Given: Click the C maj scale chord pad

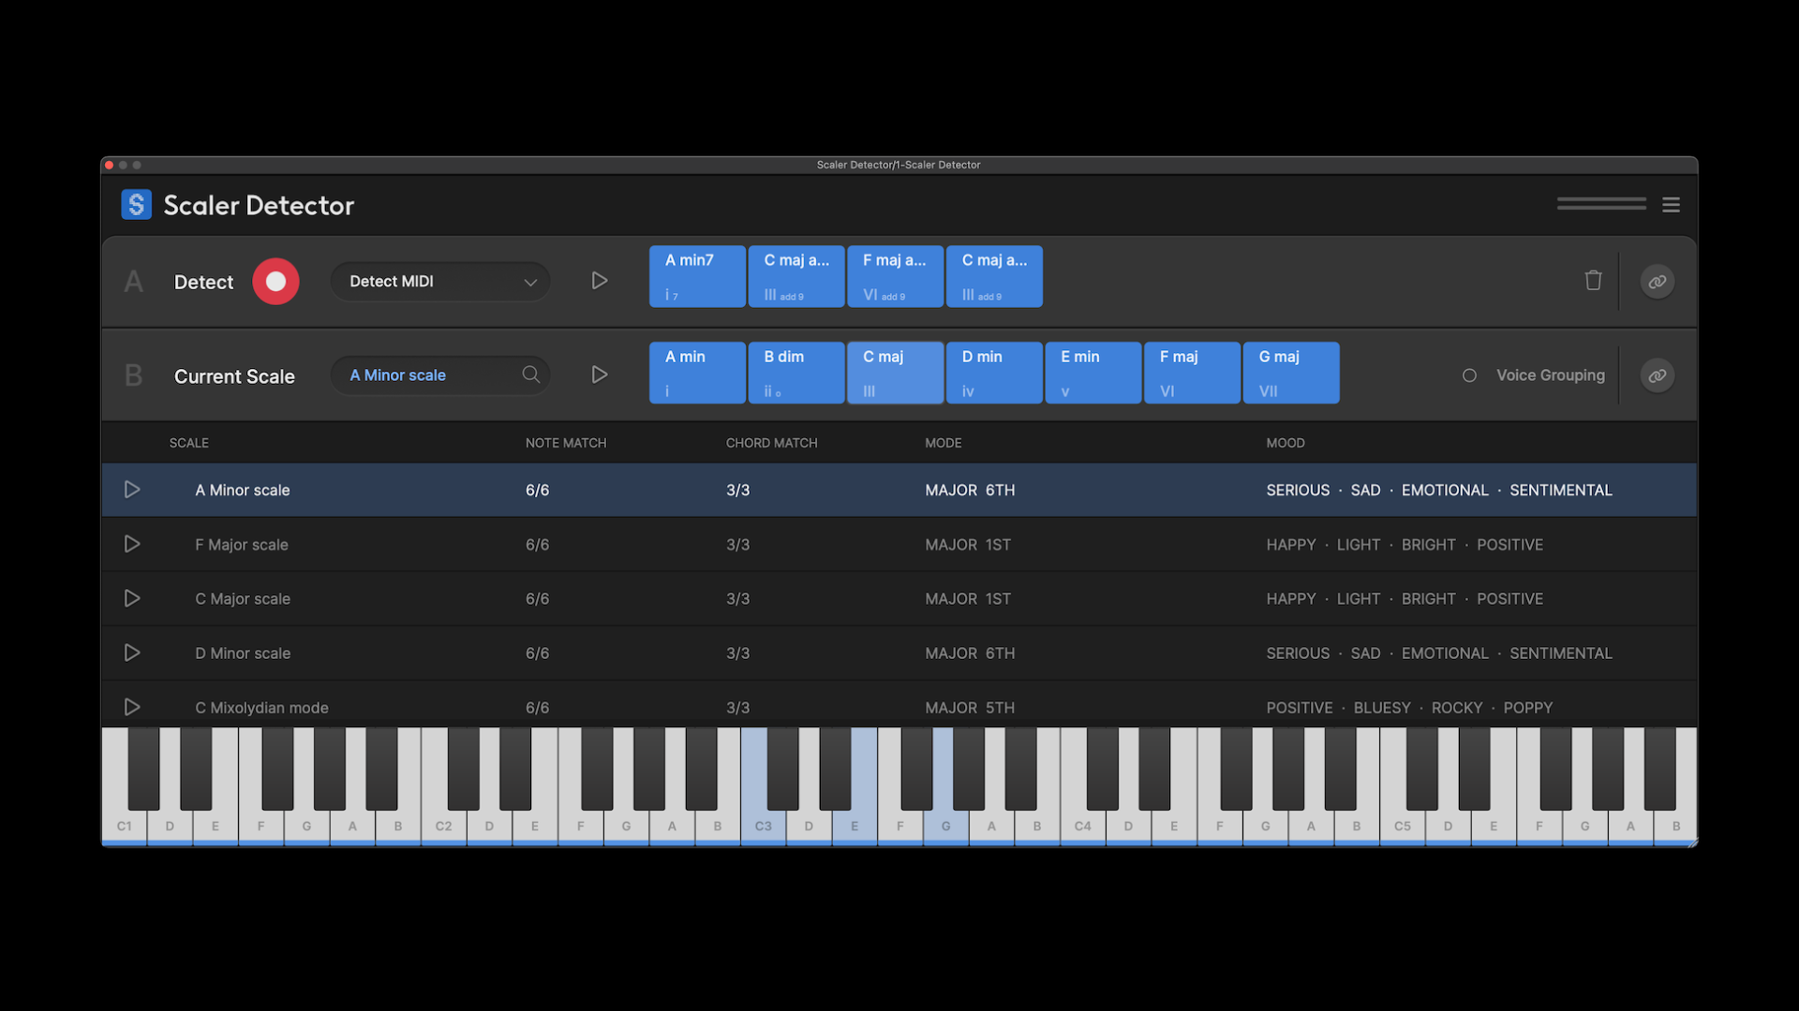Looking at the screenshot, I should [896, 373].
